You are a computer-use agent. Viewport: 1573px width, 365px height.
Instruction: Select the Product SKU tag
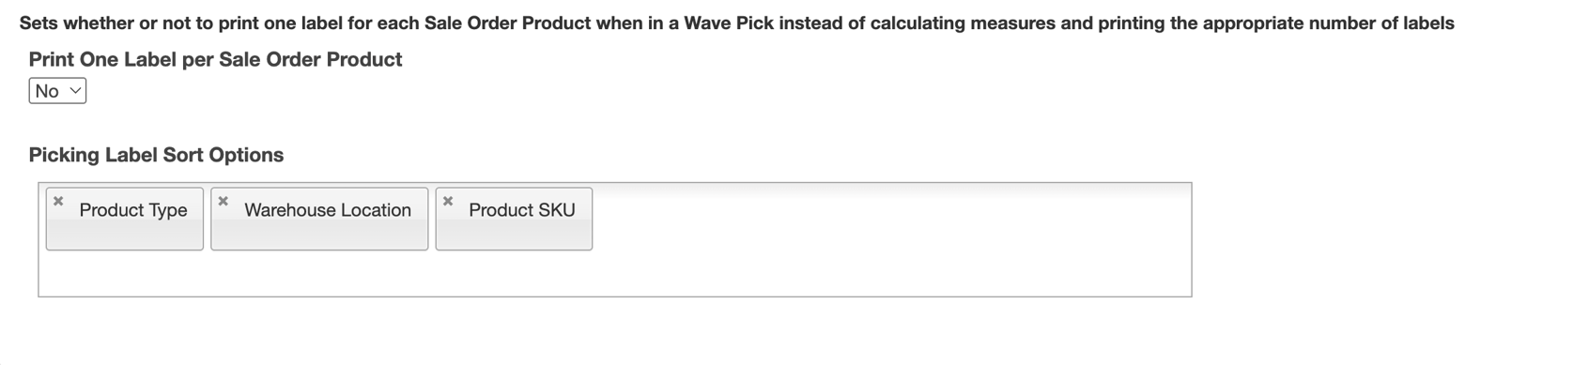514,219
